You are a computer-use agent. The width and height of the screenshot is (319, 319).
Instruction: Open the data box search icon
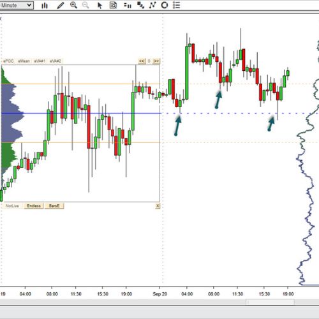pos(113,5)
